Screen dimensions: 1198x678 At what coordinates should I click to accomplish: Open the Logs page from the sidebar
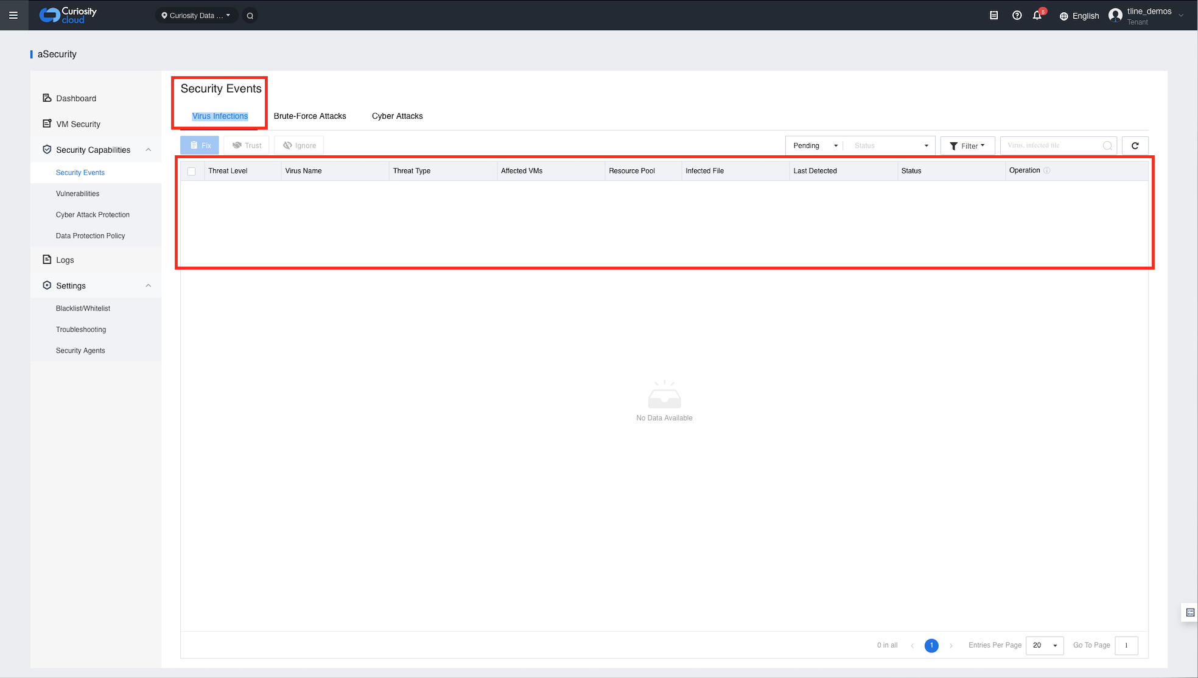[x=65, y=260]
